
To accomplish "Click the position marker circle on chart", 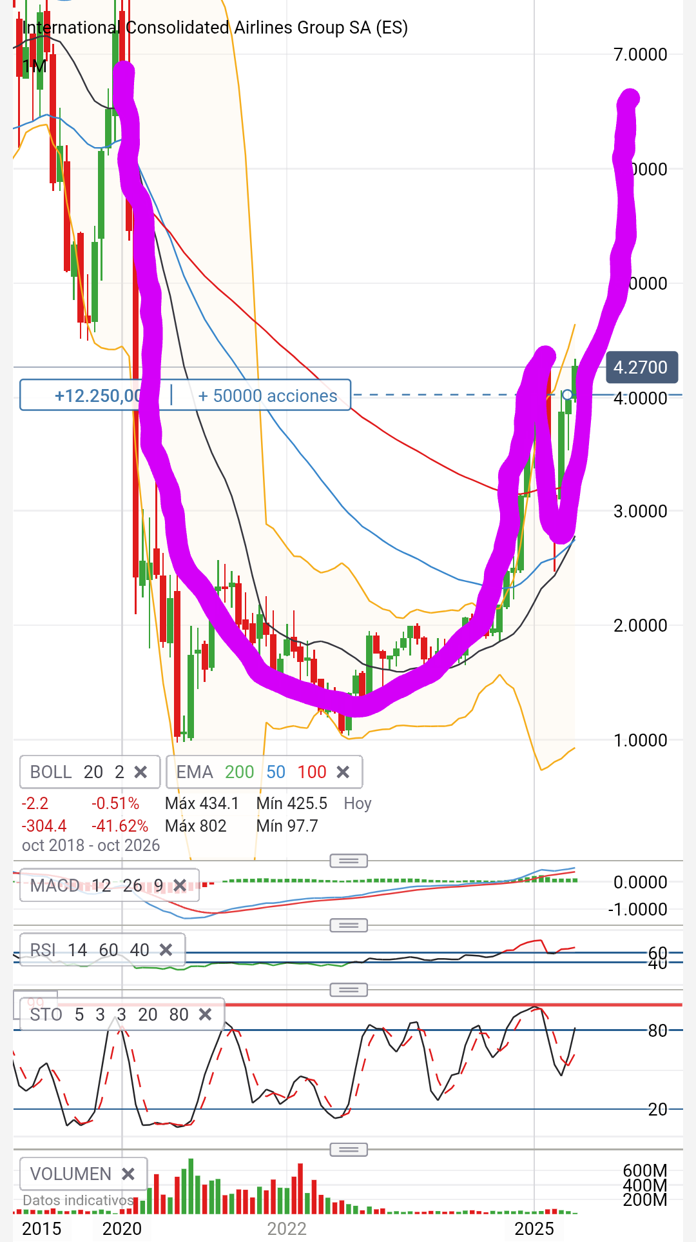I will click(x=568, y=395).
